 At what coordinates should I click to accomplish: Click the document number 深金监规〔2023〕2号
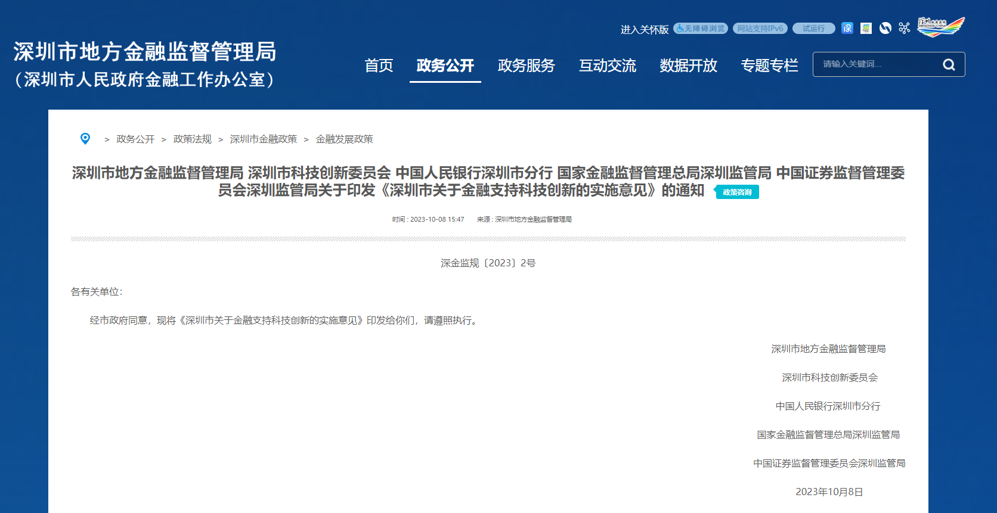pyautogui.click(x=488, y=263)
